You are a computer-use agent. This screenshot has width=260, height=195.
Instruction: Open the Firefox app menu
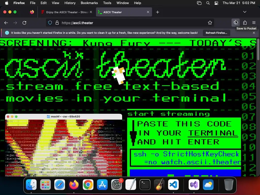(19, 3)
